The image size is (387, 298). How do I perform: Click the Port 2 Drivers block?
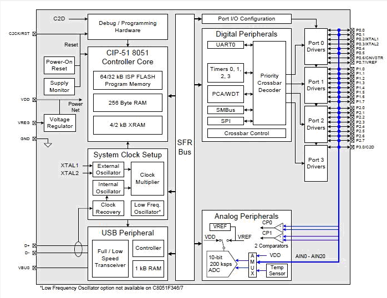pos(316,124)
